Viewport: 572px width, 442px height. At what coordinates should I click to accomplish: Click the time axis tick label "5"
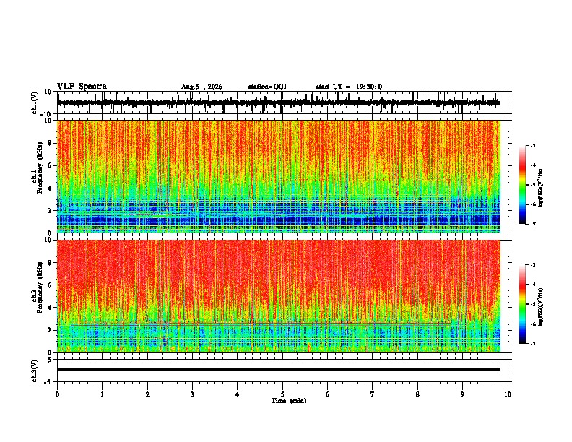(x=282, y=394)
